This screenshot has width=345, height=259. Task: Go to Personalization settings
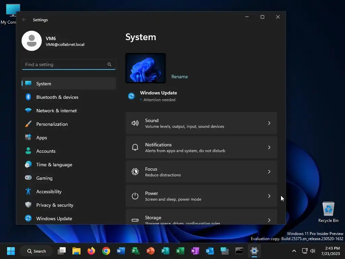(69, 124)
